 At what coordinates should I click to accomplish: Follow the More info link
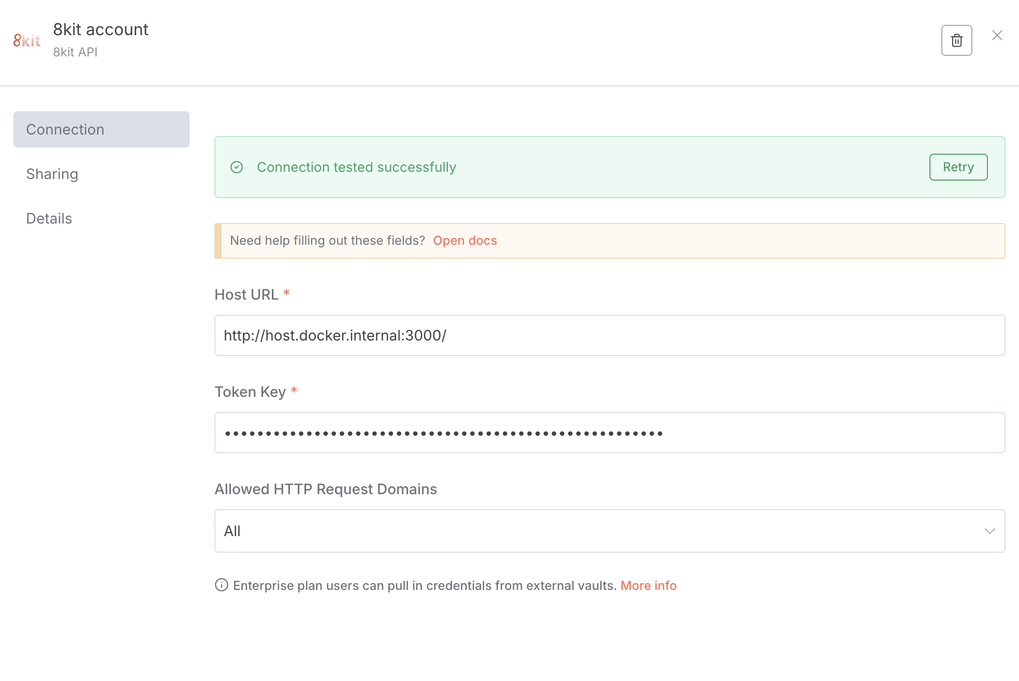click(648, 585)
